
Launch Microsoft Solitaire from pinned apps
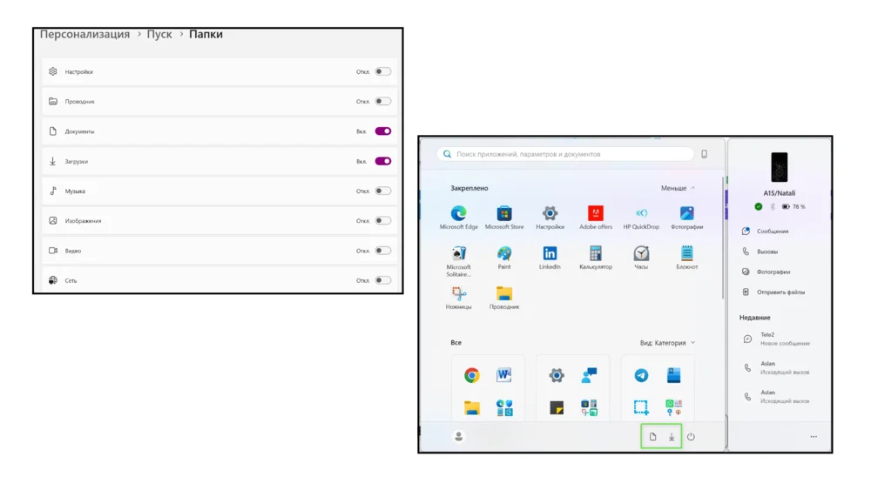coord(458,261)
